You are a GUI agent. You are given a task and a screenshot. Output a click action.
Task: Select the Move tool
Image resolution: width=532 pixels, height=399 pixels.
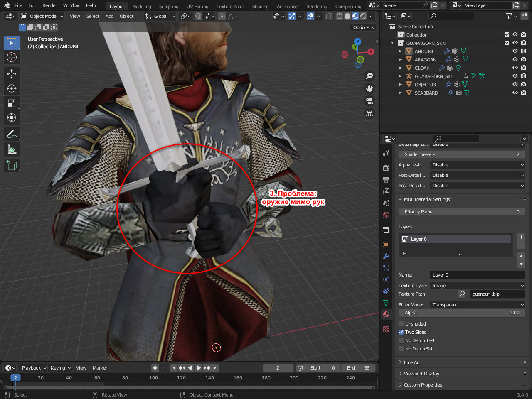pos(12,74)
